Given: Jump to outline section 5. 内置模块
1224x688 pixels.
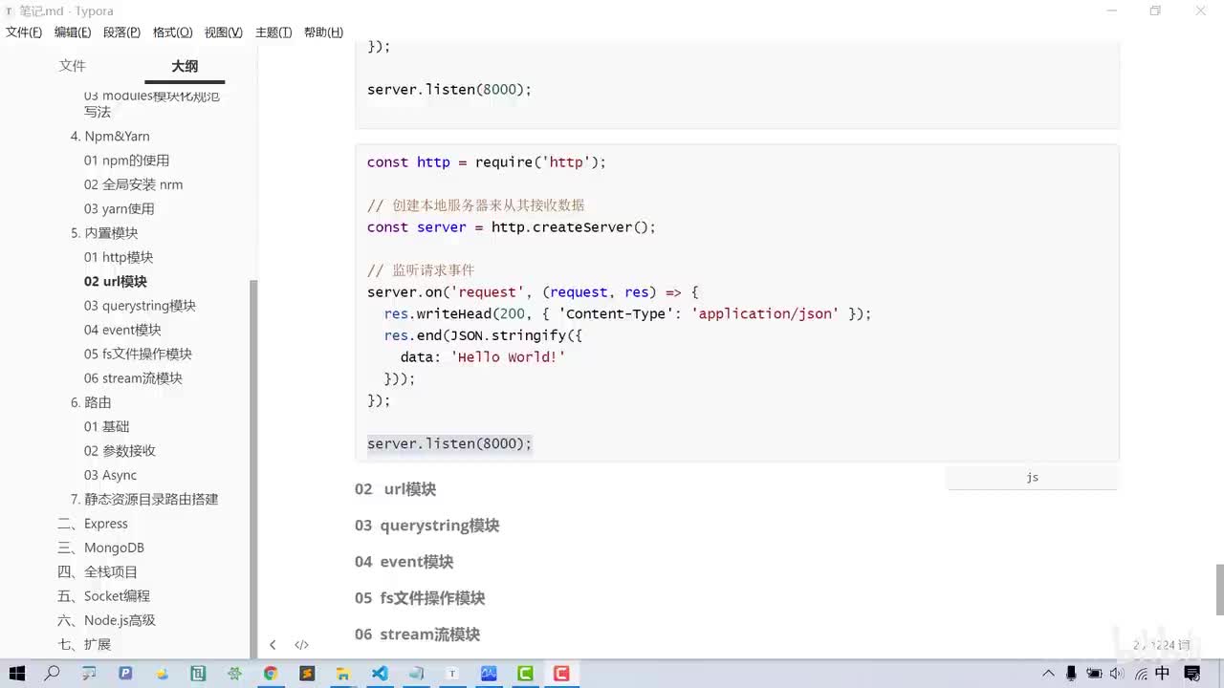Looking at the screenshot, I should coord(104,233).
